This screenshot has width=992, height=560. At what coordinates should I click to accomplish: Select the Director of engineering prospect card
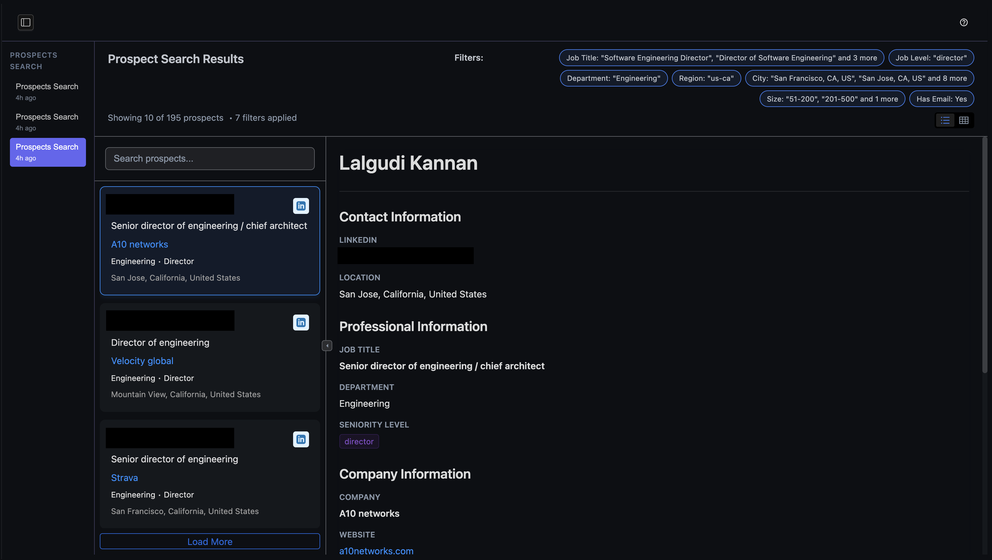210,358
